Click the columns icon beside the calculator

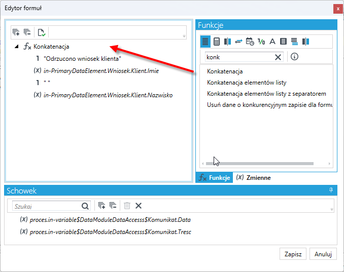[227, 42]
